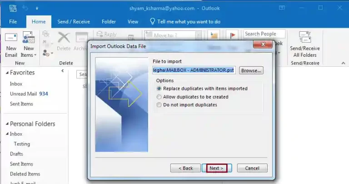Close the Import Outlook Data File dialog

[x=263, y=44]
